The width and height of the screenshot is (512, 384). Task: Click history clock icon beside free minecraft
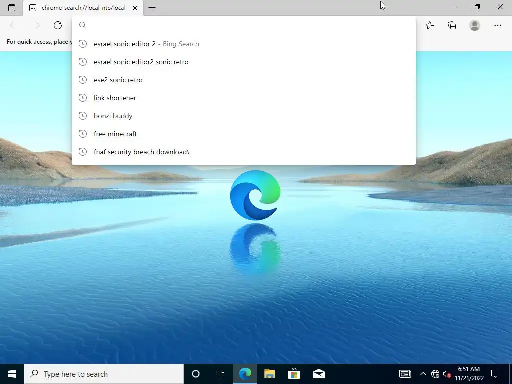point(83,134)
